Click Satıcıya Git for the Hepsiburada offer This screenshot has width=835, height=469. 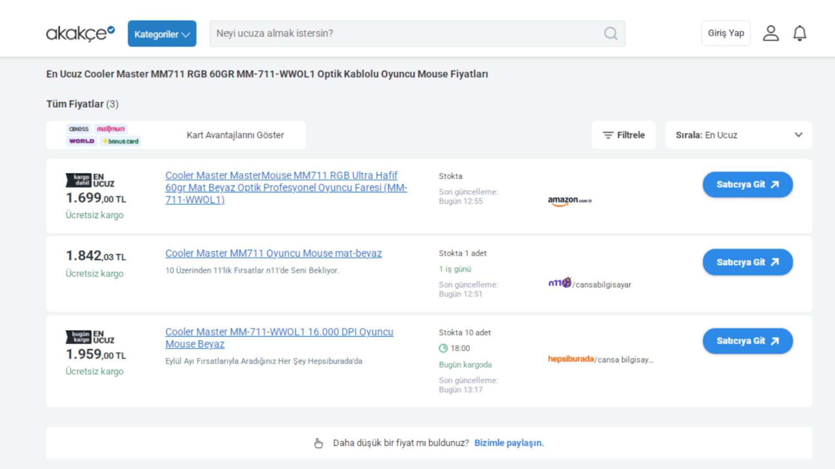click(748, 341)
